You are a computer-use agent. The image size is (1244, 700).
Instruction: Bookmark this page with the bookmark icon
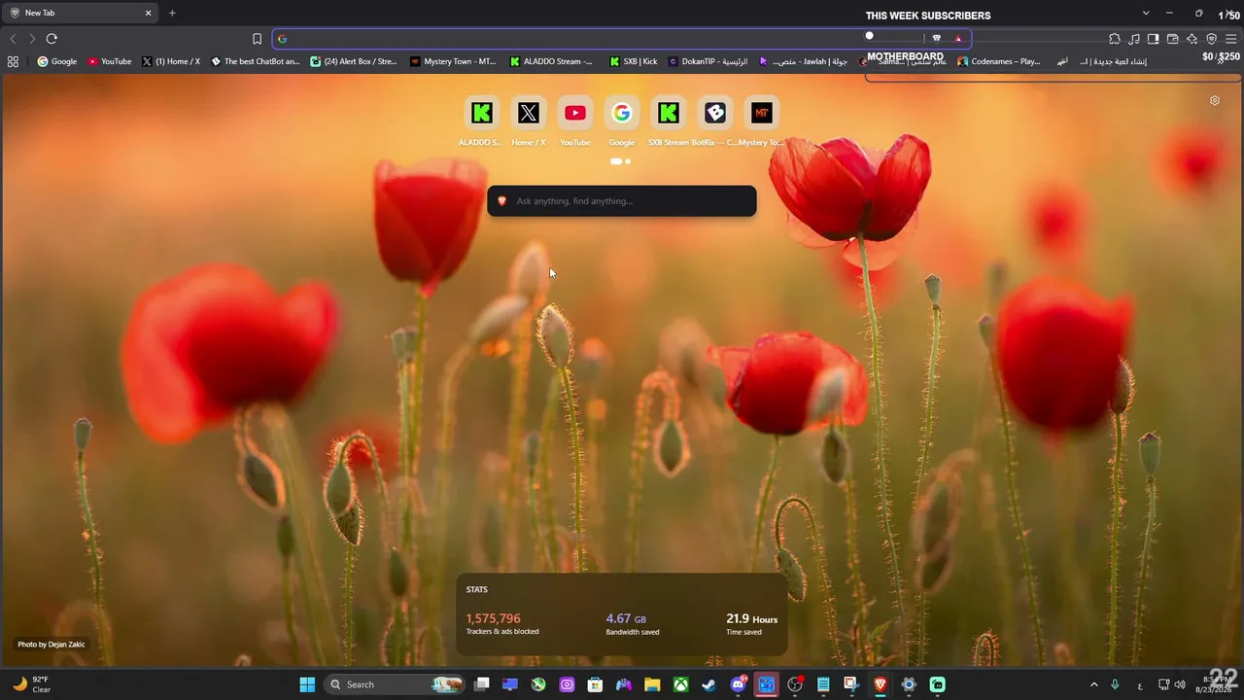[257, 39]
